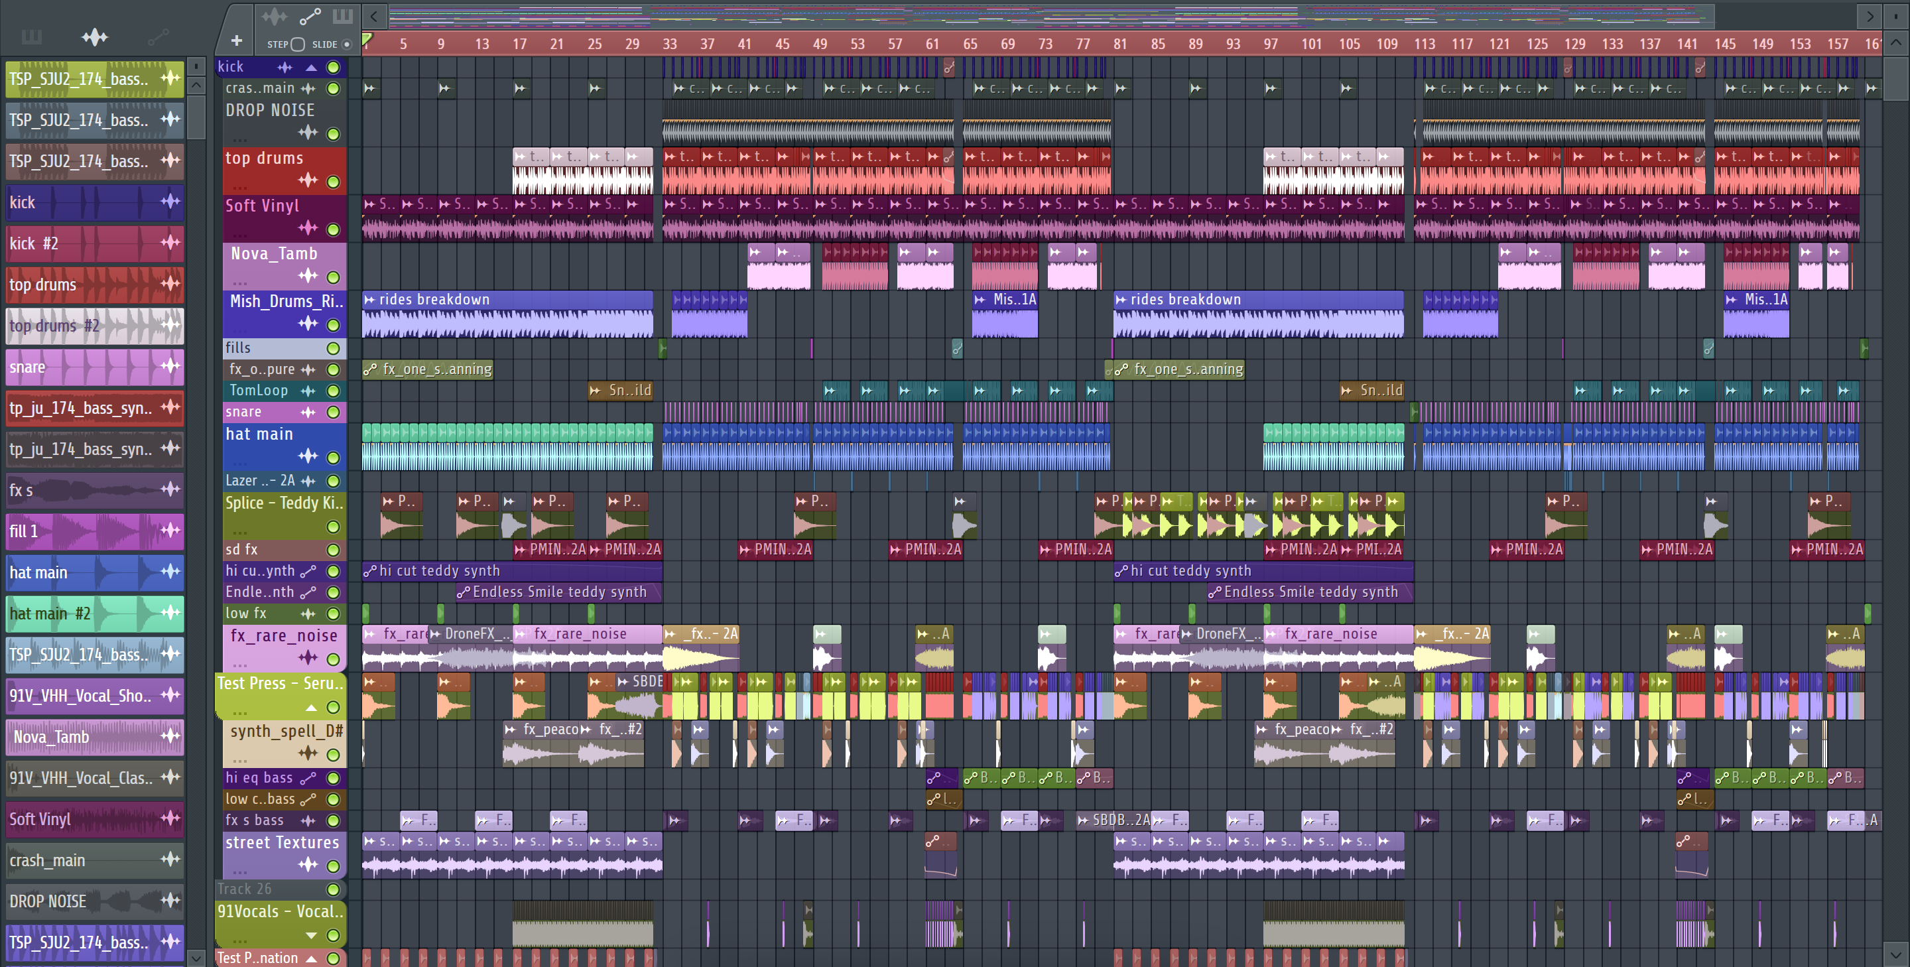Screen dimensions: 1910x967
Task: Click the low fx track waveform icon
Action: point(308,614)
